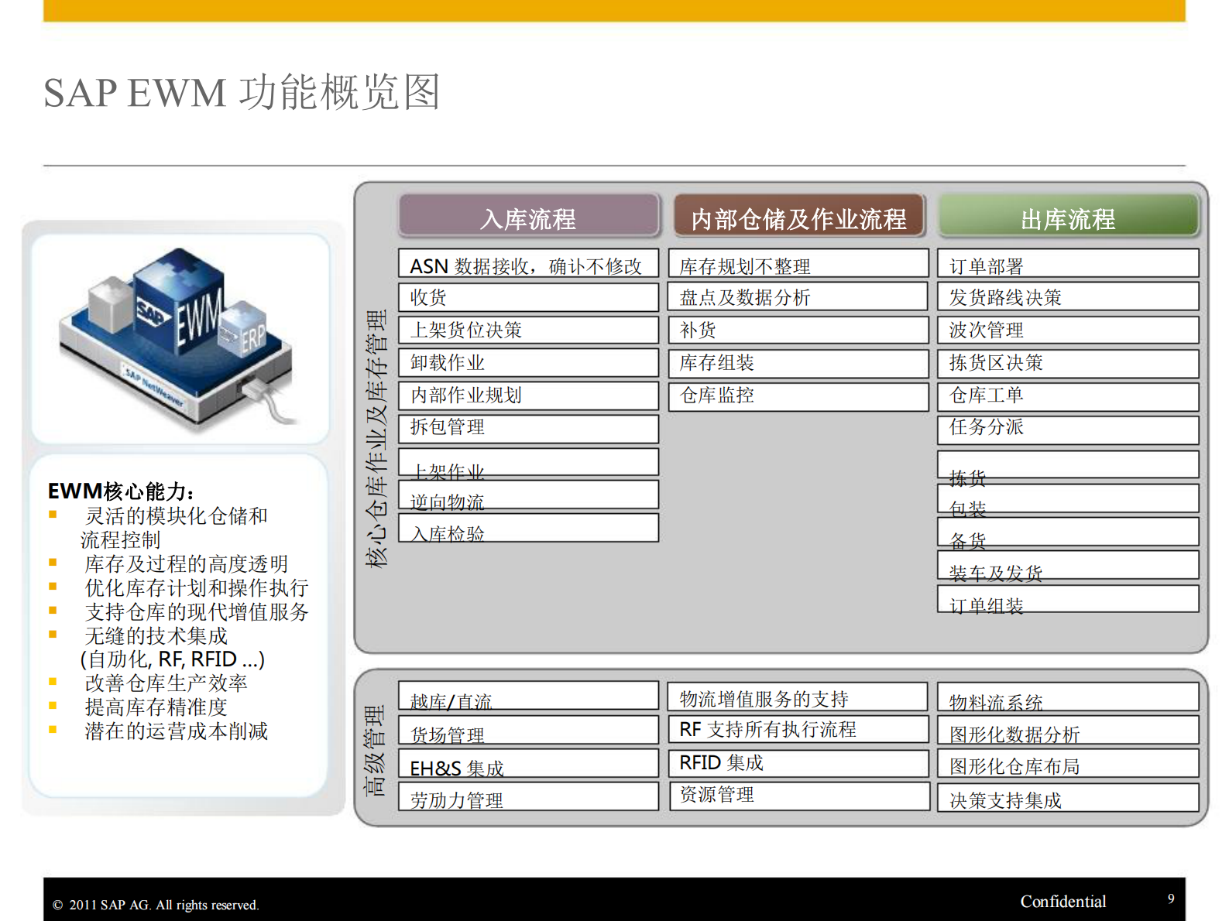
Task: Click the 拣货区决策 box
Action: click(x=1068, y=363)
